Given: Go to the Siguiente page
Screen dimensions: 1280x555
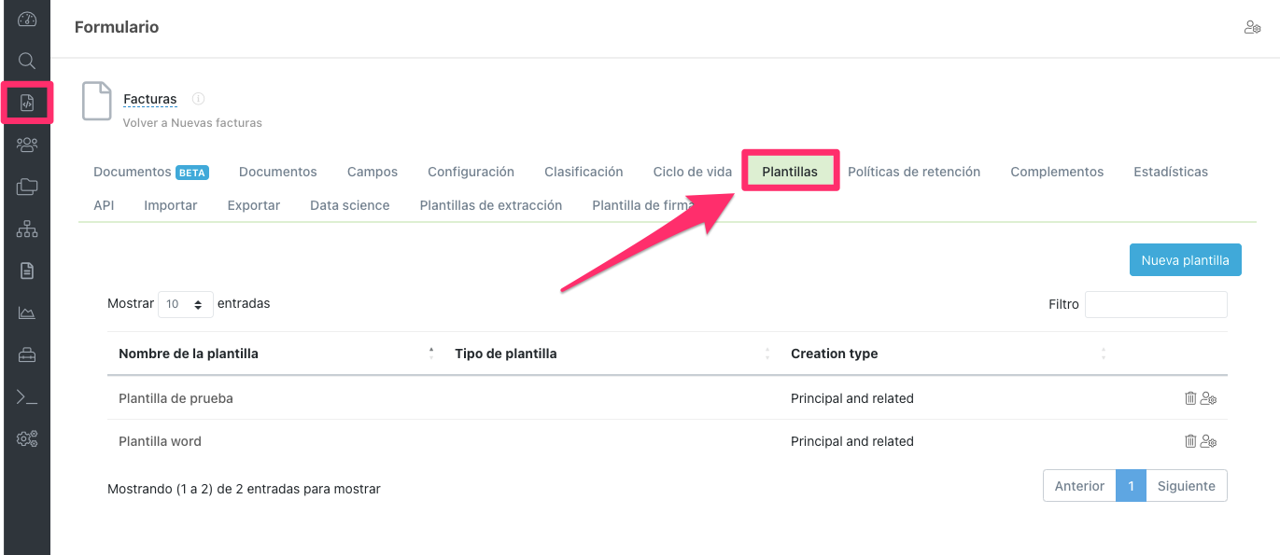Looking at the screenshot, I should coord(1186,486).
